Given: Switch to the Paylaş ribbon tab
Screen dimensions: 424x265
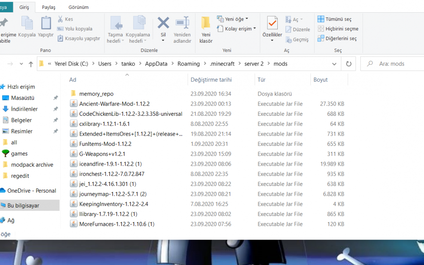Looking at the screenshot, I should tap(48, 7).
